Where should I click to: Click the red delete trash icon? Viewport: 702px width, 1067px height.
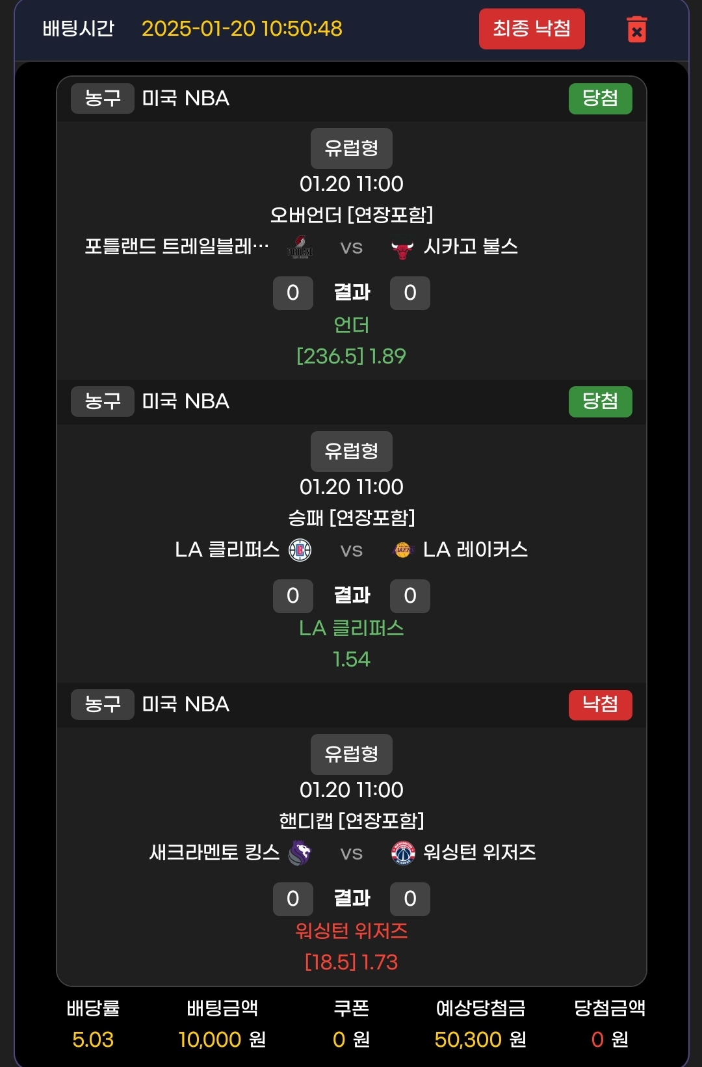(x=636, y=29)
